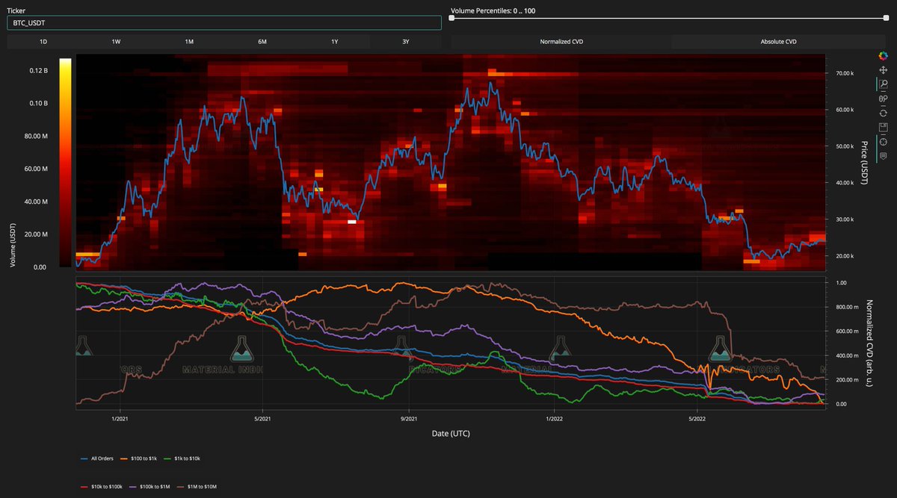
Task: Select the Pan tool in the plot toolbar
Action: 884,70
